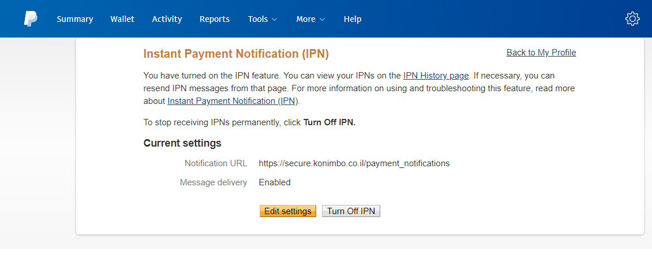Go to the Summary tab
This screenshot has width=652, height=258.
pyautogui.click(x=75, y=19)
